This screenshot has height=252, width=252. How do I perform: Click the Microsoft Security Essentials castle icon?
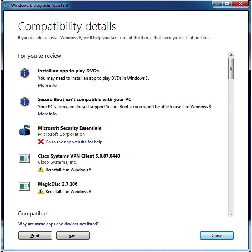25,130
